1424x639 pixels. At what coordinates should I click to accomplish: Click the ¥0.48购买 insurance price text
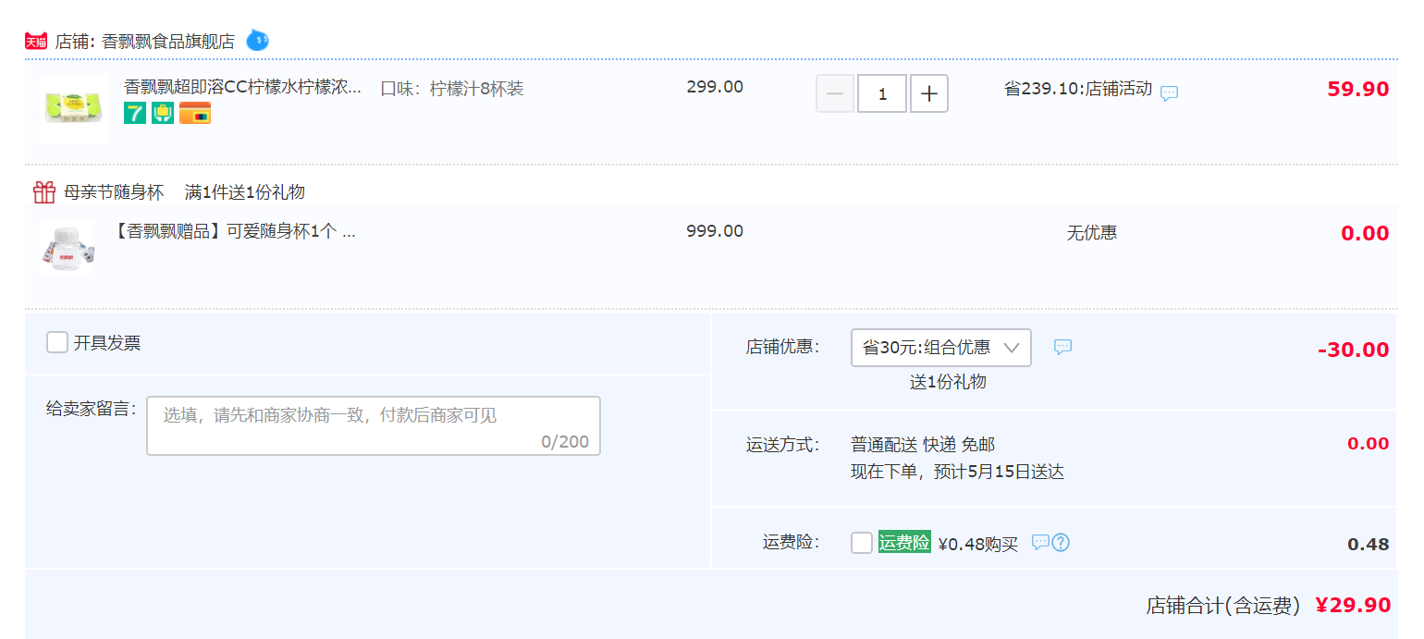[977, 544]
